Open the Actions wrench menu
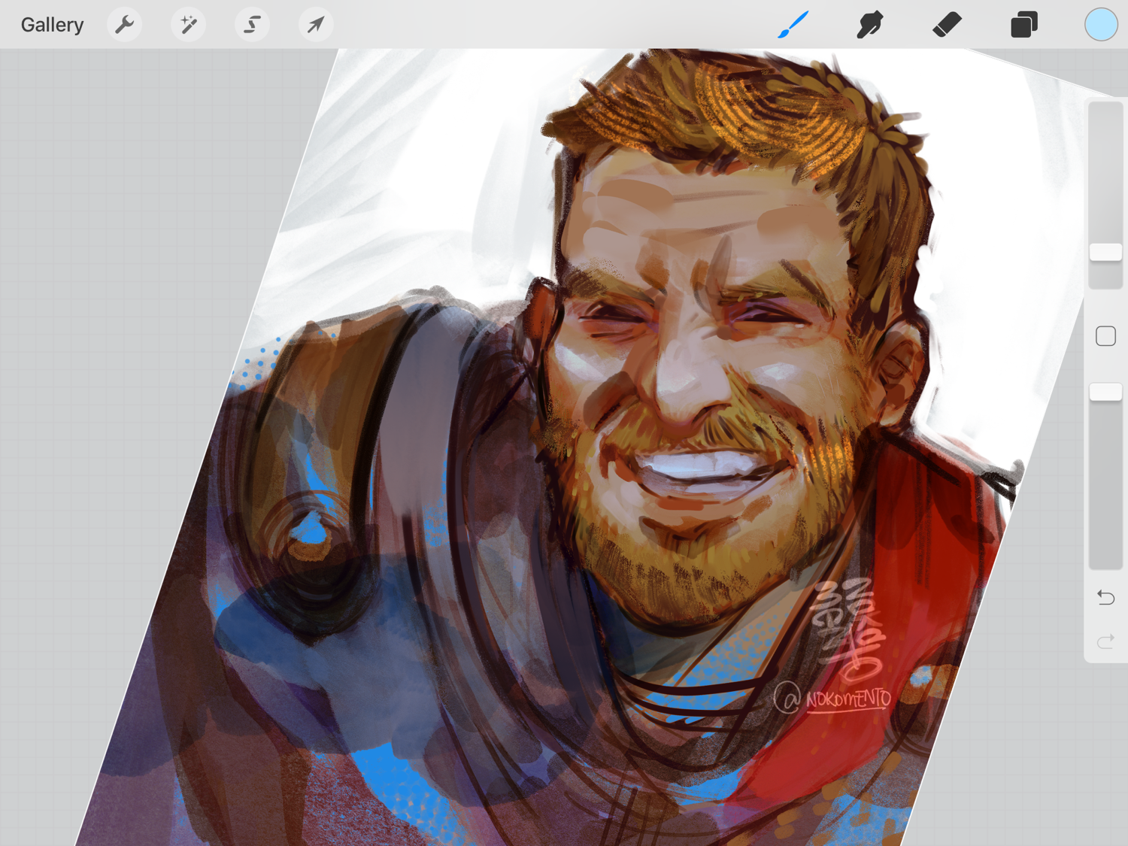The image size is (1128, 846). [124, 25]
